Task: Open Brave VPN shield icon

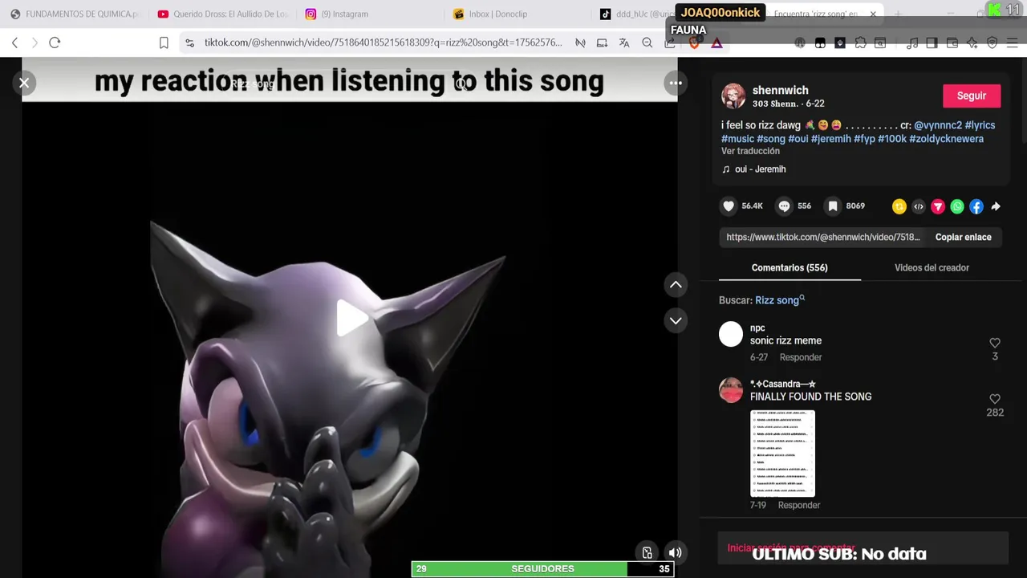Action: tap(992, 43)
